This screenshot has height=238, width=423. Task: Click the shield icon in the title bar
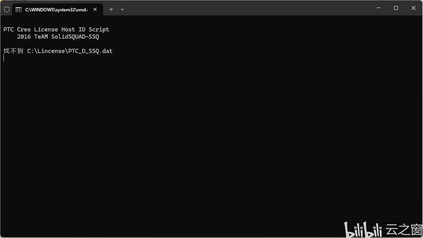pos(7,10)
